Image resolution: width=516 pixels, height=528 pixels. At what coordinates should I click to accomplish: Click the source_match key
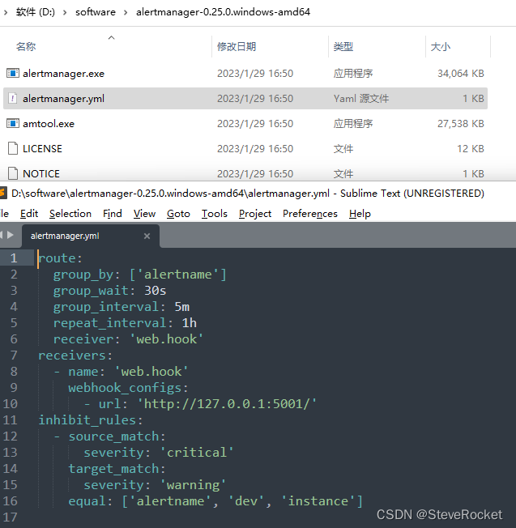pyautogui.click(x=113, y=436)
